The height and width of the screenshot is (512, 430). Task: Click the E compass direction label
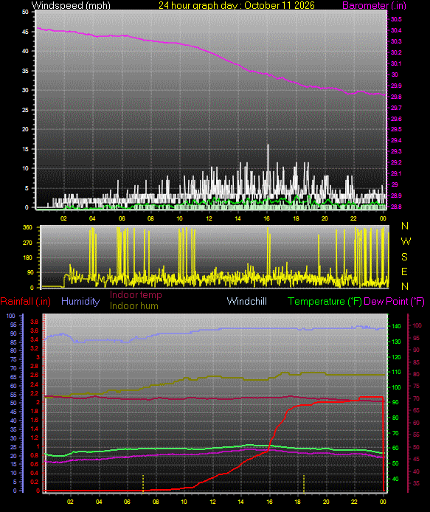[404, 271]
